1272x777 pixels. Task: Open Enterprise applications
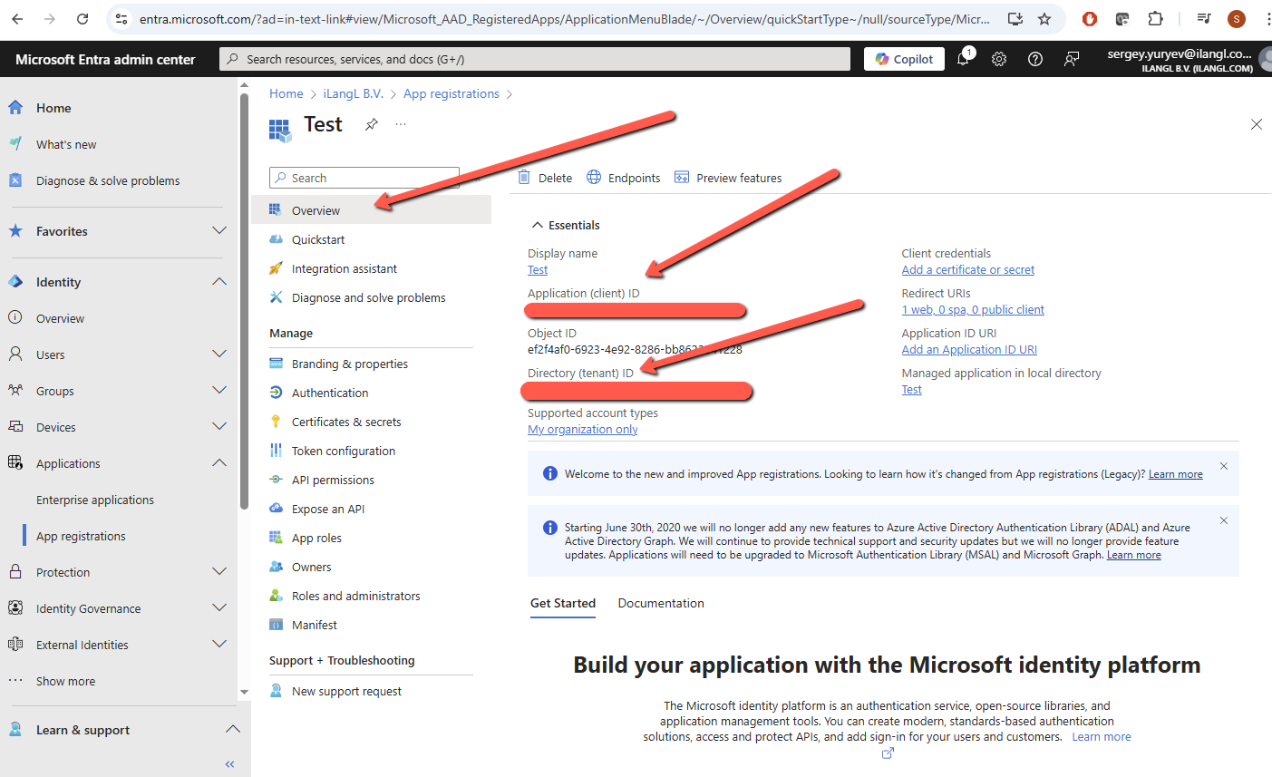(x=95, y=500)
